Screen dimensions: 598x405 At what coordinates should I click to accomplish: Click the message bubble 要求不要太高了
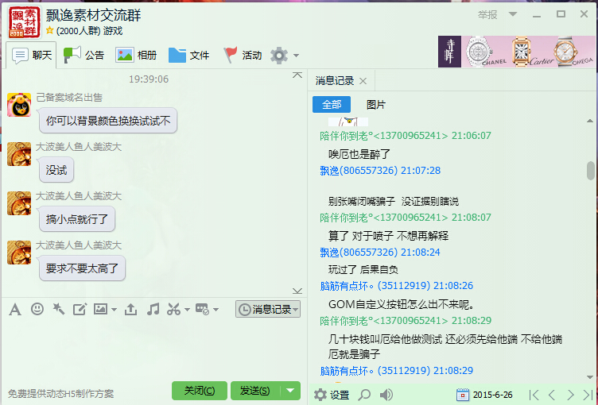tap(82, 268)
